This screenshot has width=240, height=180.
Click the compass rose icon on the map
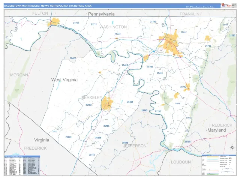click(x=232, y=147)
